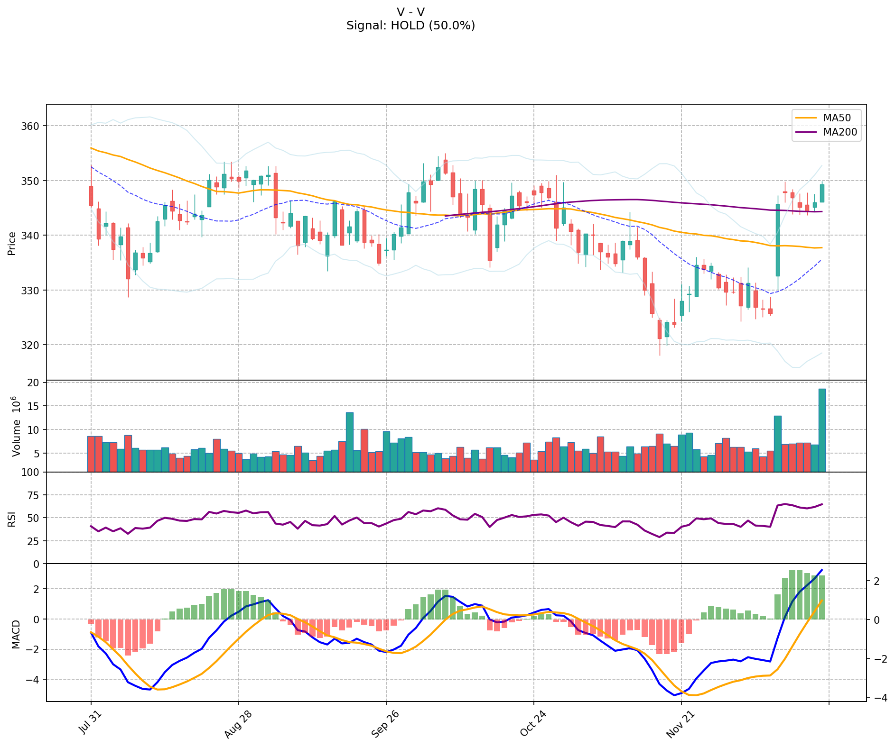Click the 360 price axis tick label
Image resolution: width=895 pixels, height=747 pixels.
click(32, 126)
